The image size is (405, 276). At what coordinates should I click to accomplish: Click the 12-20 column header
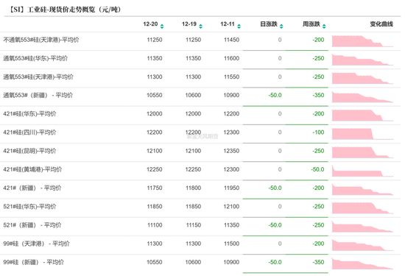pyautogui.click(x=150, y=24)
